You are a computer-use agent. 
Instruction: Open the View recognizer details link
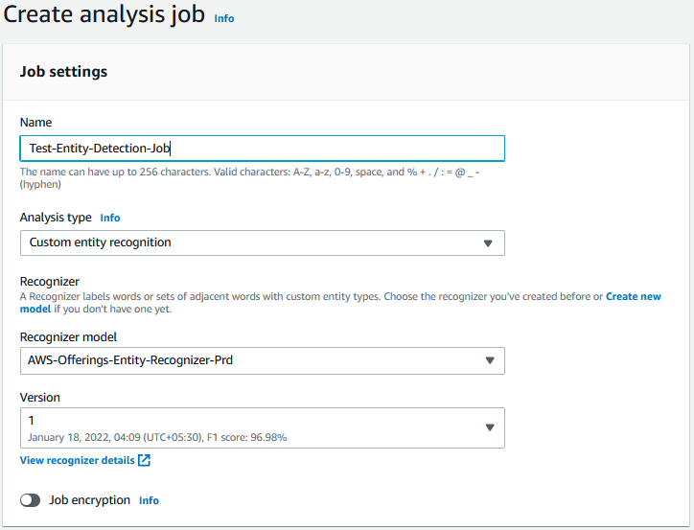coord(78,460)
